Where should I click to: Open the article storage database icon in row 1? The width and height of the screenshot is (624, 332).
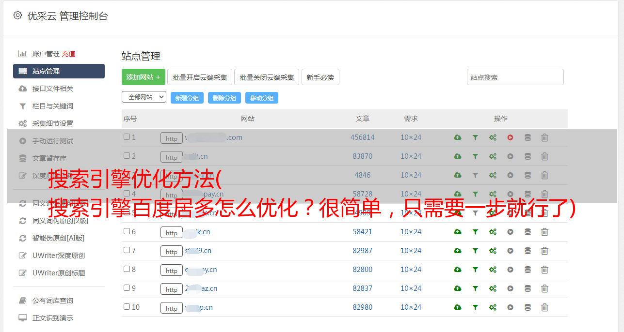pos(528,137)
